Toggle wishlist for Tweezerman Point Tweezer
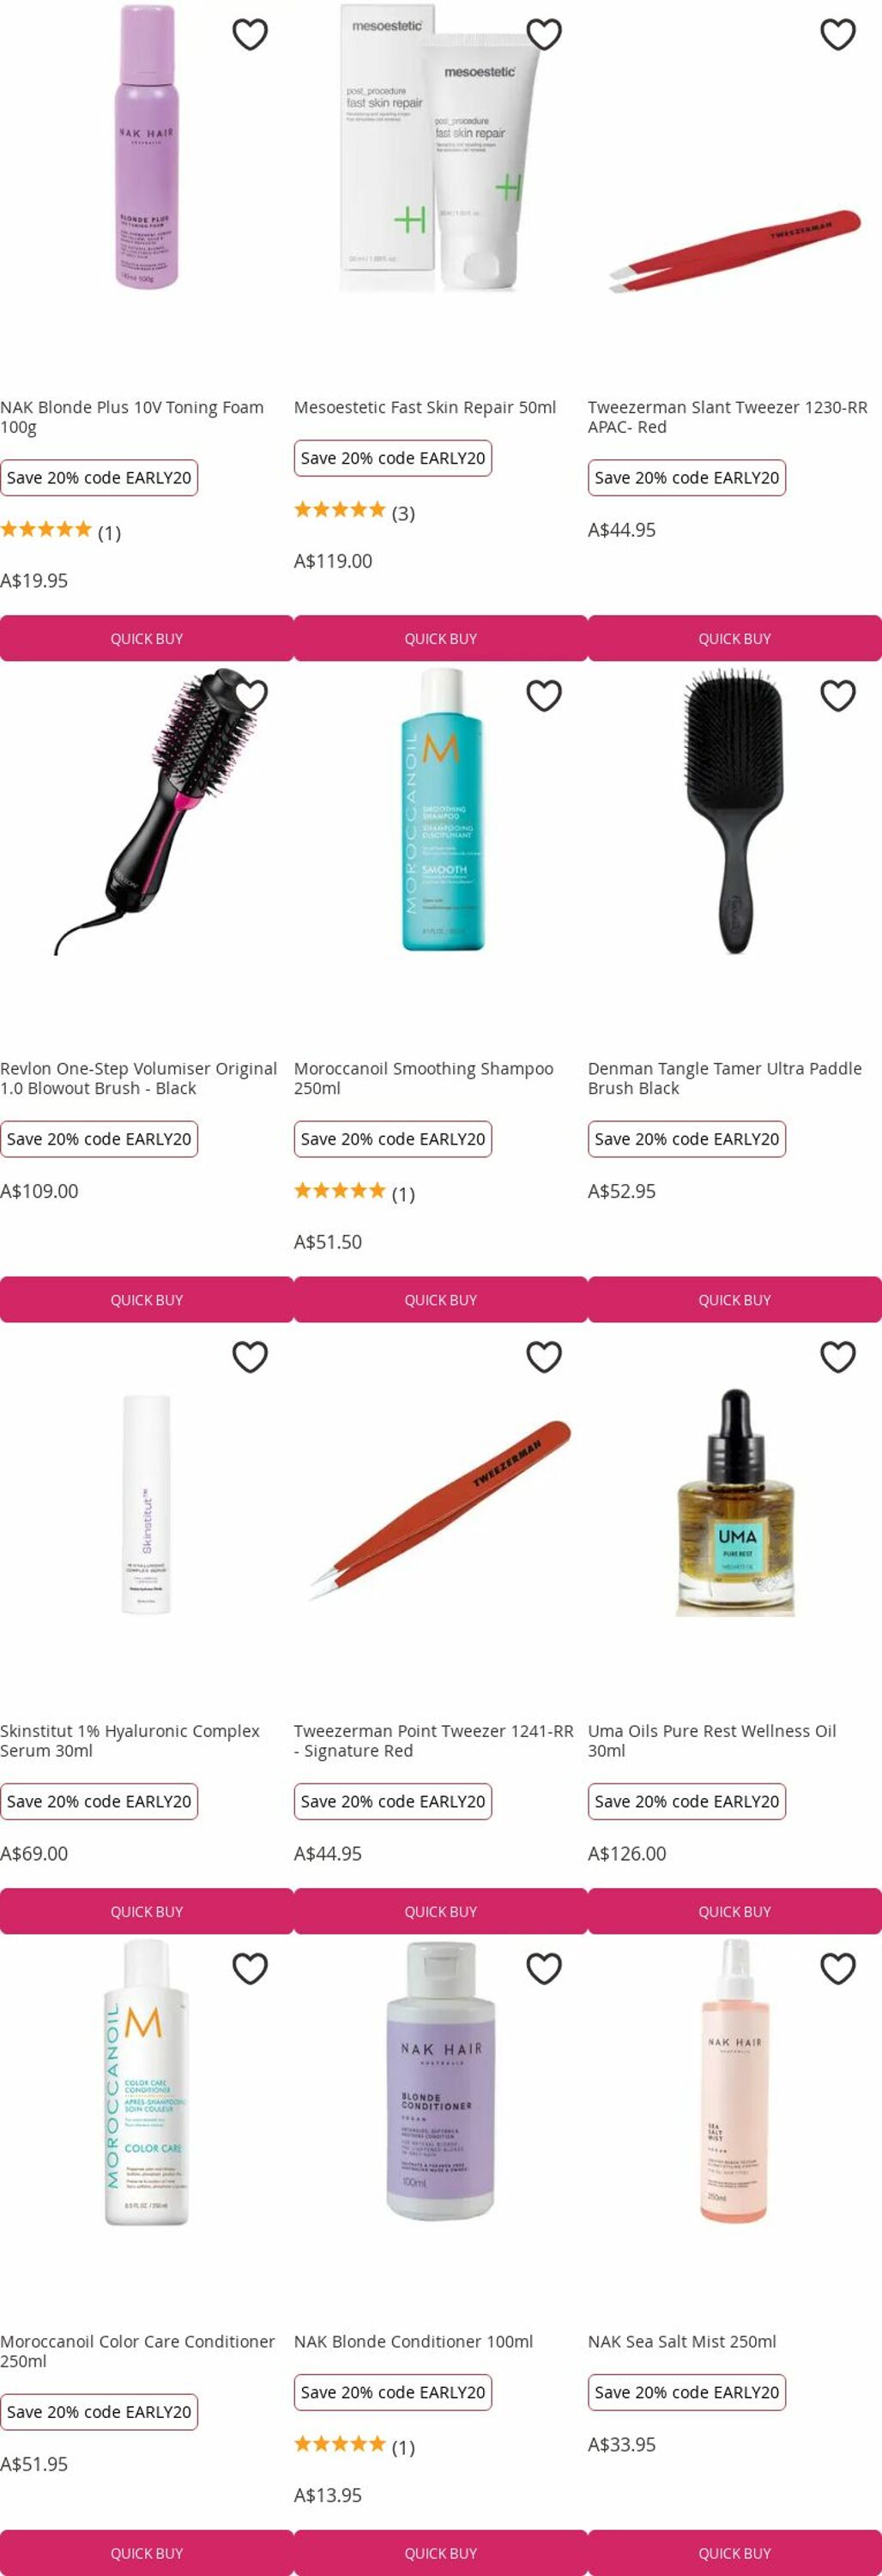 pos(543,1357)
